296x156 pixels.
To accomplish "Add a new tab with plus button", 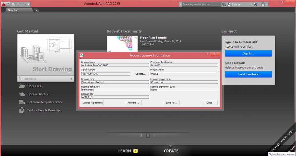I will [x=36, y=10].
